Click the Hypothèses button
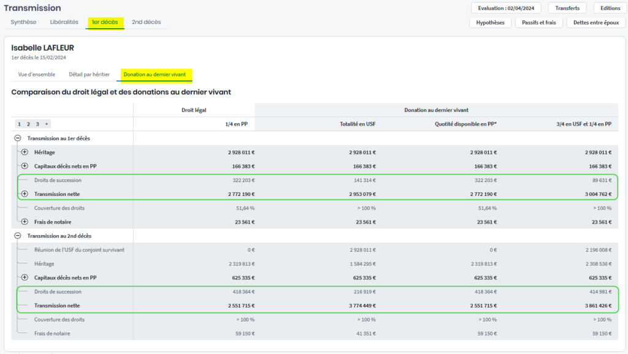The height and width of the screenshot is (354, 628). tap(490, 23)
